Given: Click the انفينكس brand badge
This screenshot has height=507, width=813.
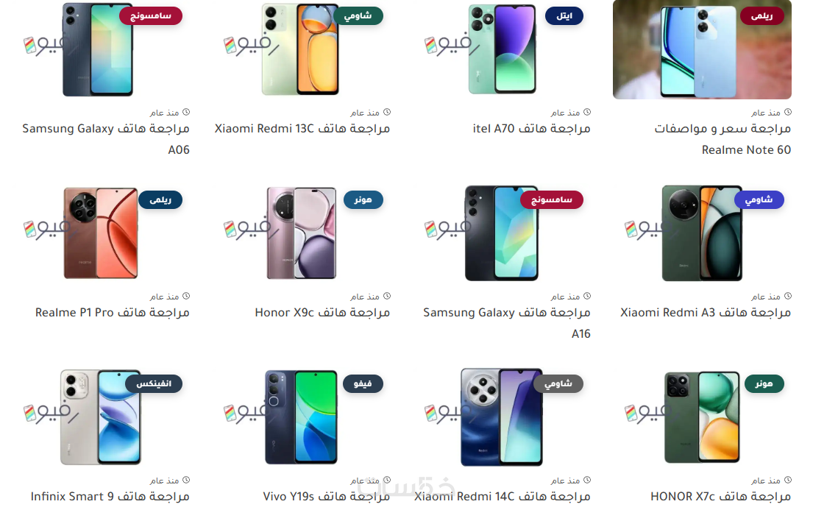Looking at the screenshot, I should [154, 383].
